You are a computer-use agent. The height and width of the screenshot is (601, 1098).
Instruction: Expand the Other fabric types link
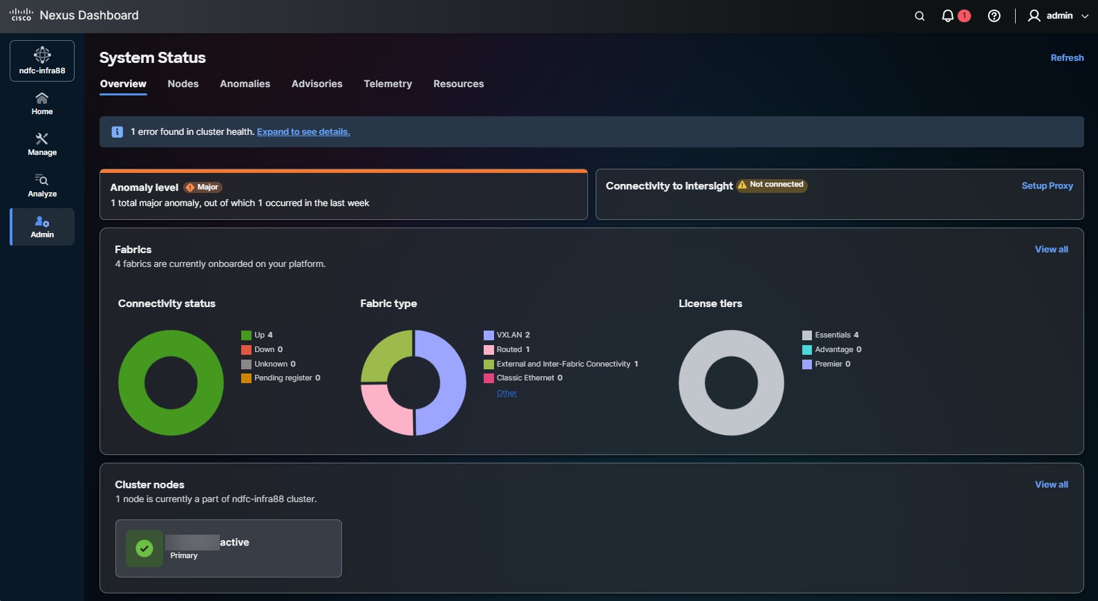coord(507,393)
